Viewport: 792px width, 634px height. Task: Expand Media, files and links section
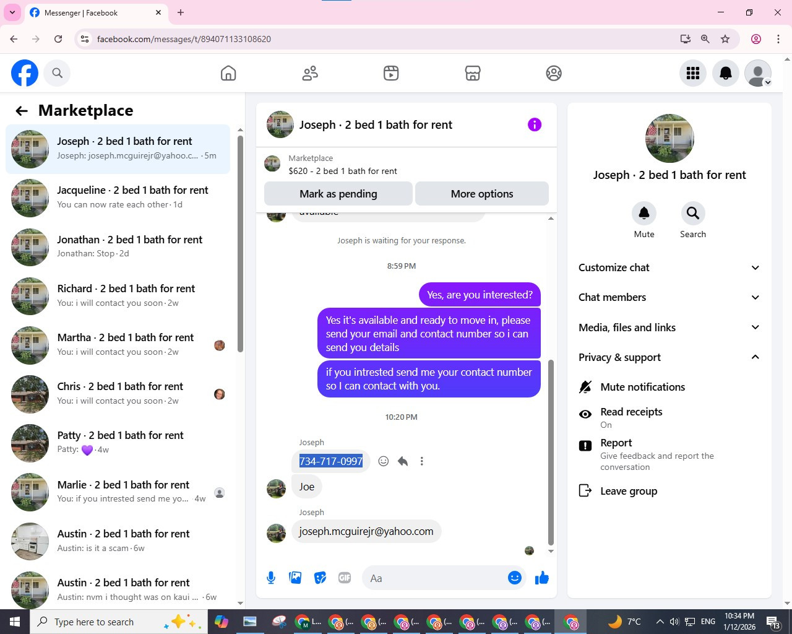(669, 328)
